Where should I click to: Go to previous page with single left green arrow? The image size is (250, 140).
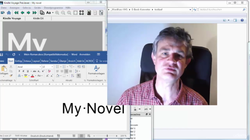click(22, 13)
